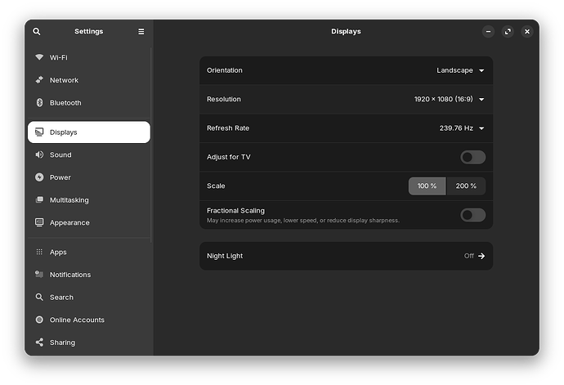Image resolution: width=564 pixels, height=385 pixels.
Task: Close the Settings window
Action: 527,31
